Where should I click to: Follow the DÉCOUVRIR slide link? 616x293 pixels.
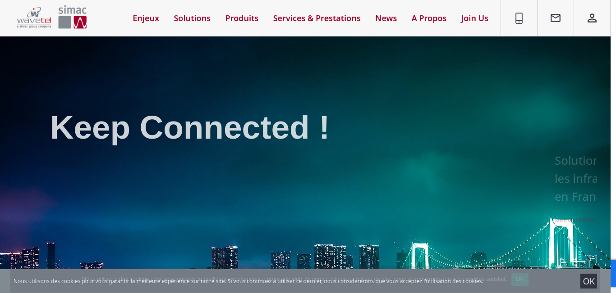pyautogui.click(x=576, y=220)
